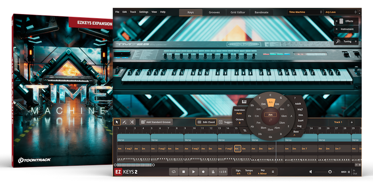373x189 pixels.
Task: Click the Record button
Action: coord(203,172)
